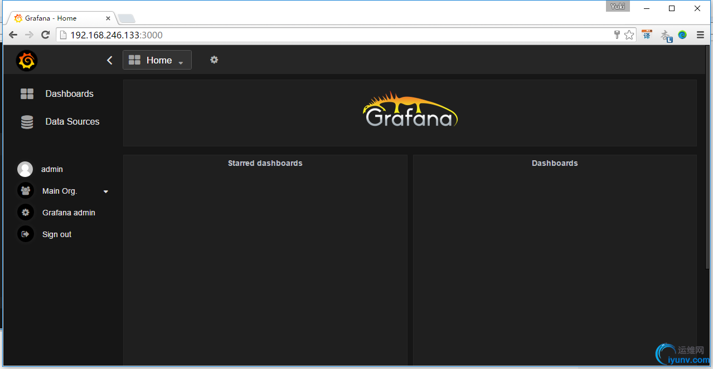
Task: Open the Home dashboard picker dropdown
Action: click(157, 60)
